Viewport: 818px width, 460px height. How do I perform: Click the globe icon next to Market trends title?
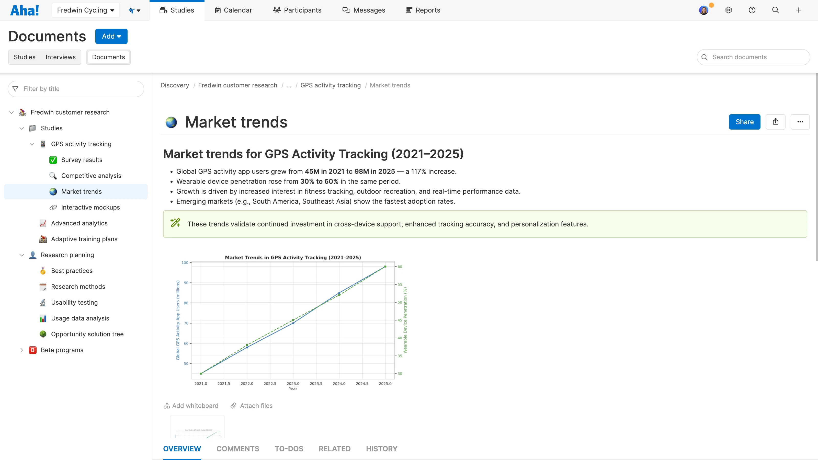pos(171,122)
